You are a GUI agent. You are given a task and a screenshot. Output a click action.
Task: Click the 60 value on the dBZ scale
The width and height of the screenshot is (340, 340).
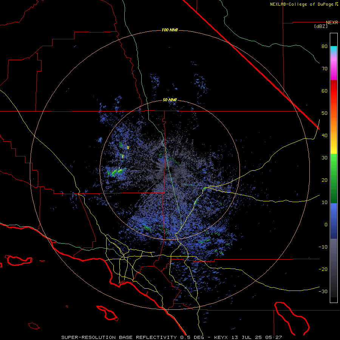pos(325,91)
